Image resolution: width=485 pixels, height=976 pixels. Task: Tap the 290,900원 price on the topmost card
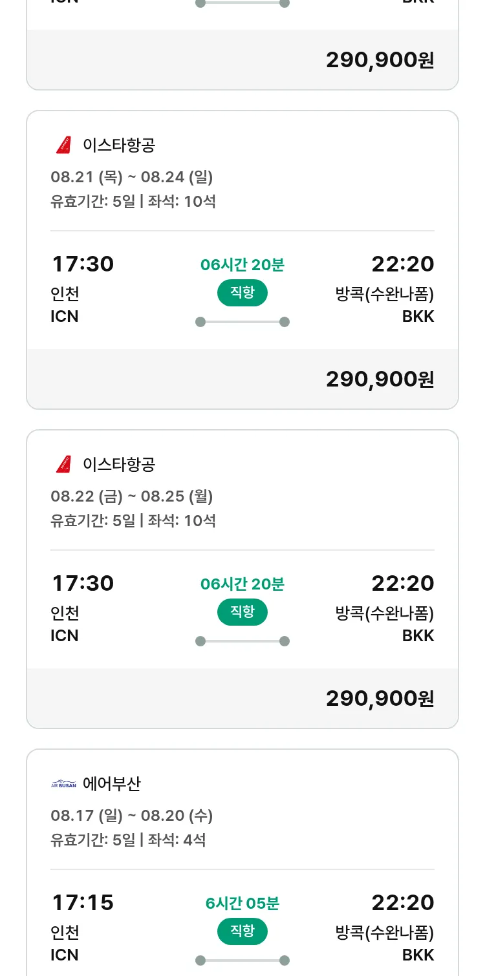tap(380, 60)
